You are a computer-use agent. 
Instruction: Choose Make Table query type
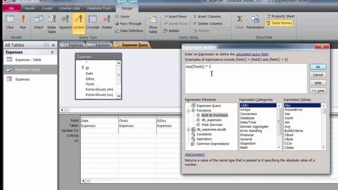[x=52, y=24]
